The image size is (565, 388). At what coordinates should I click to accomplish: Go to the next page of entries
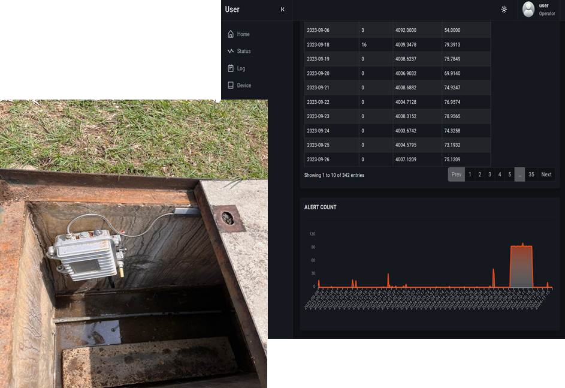click(546, 175)
